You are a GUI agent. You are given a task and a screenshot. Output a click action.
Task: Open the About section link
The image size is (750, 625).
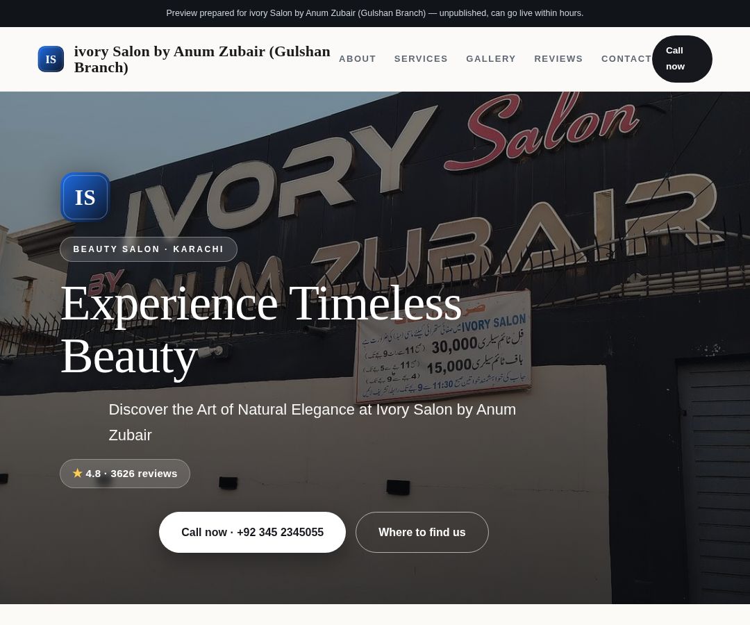click(358, 59)
